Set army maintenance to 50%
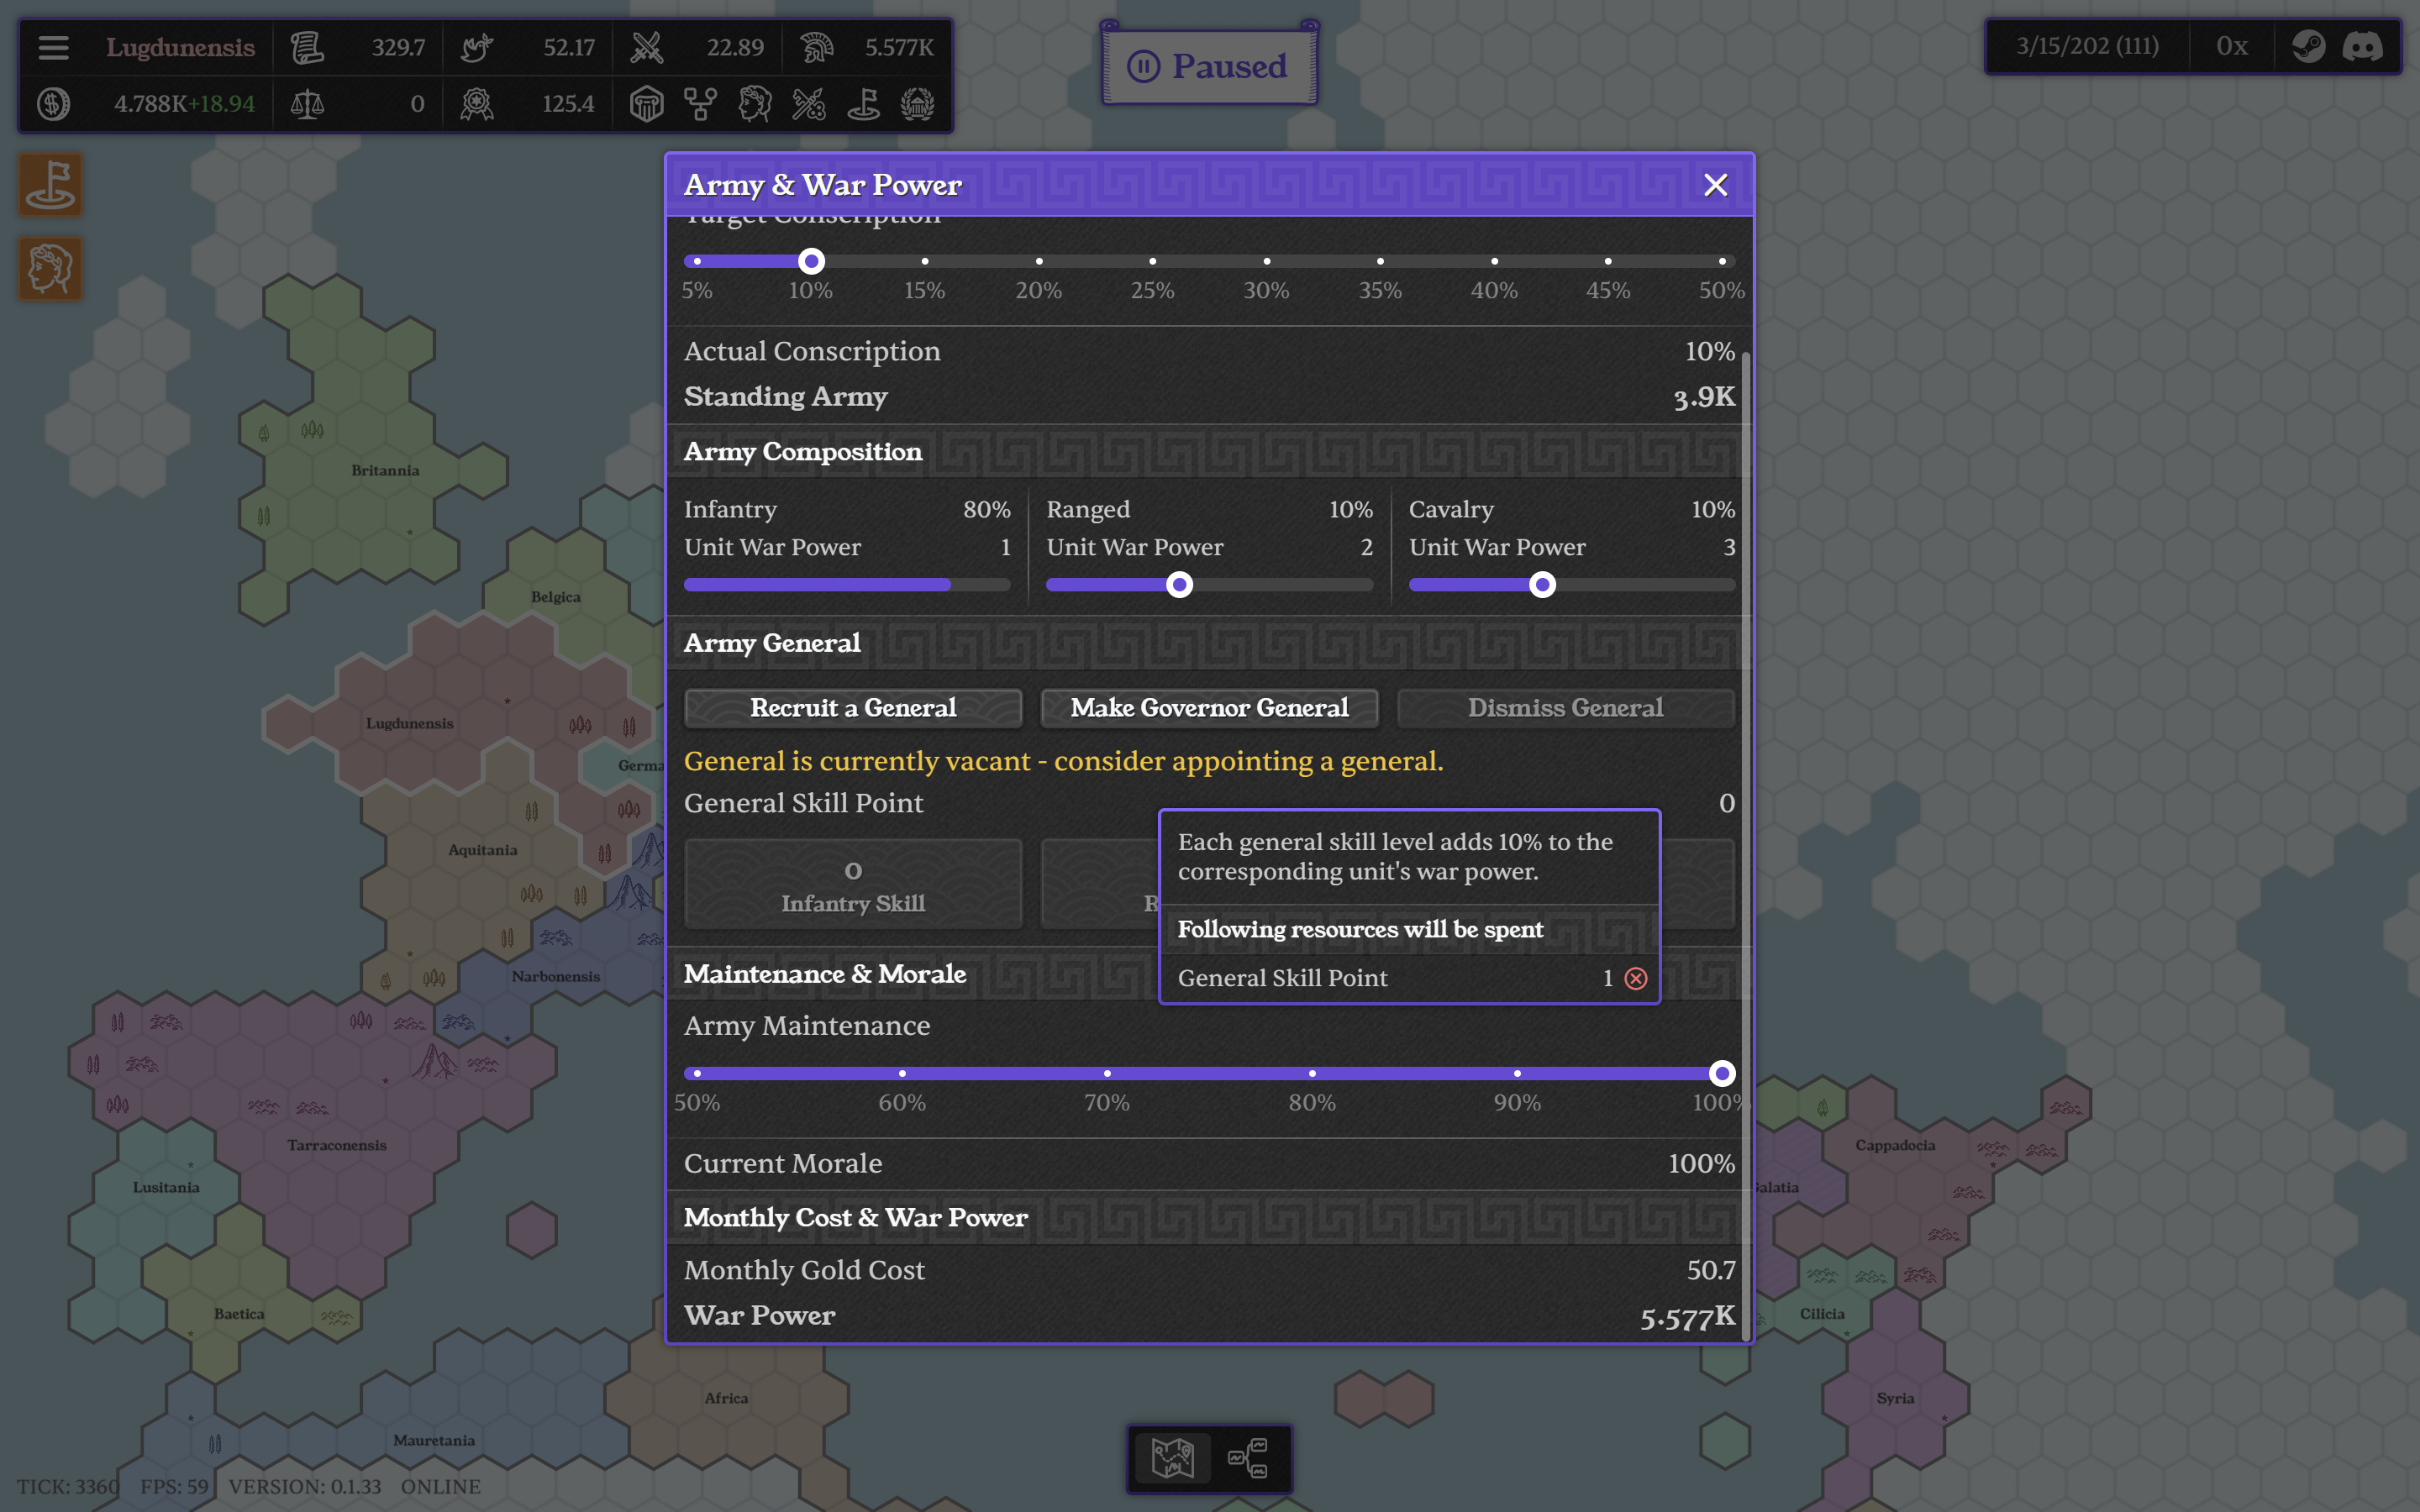Image resolution: width=2420 pixels, height=1512 pixels. tap(697, 1073)
